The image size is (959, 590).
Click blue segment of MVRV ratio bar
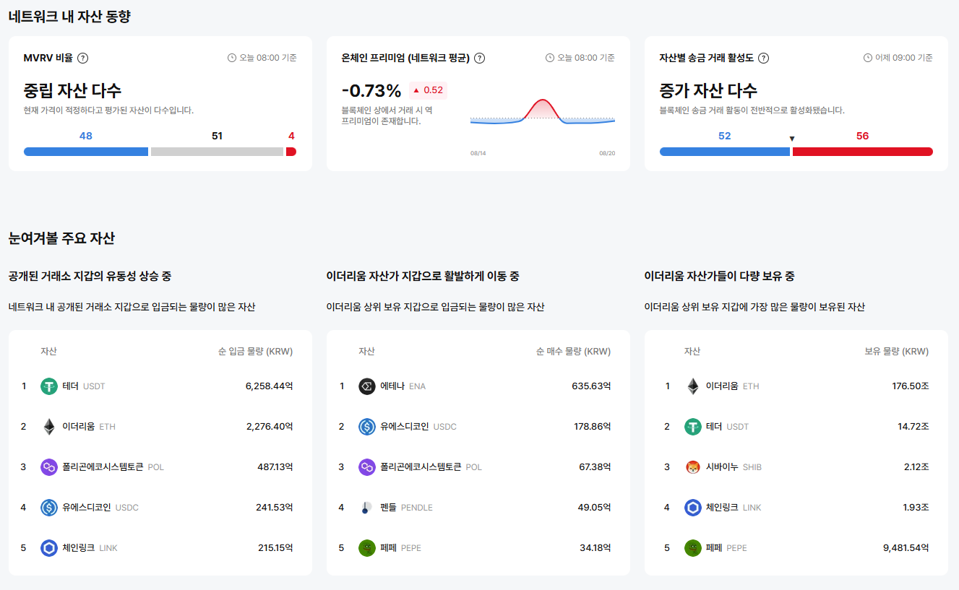pyautogui.click(x=86, y=152)
